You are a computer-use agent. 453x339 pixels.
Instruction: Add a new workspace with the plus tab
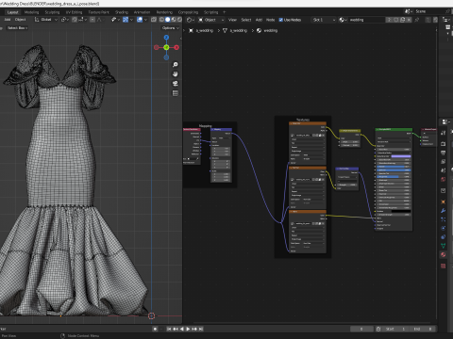[x=225, y=12]
